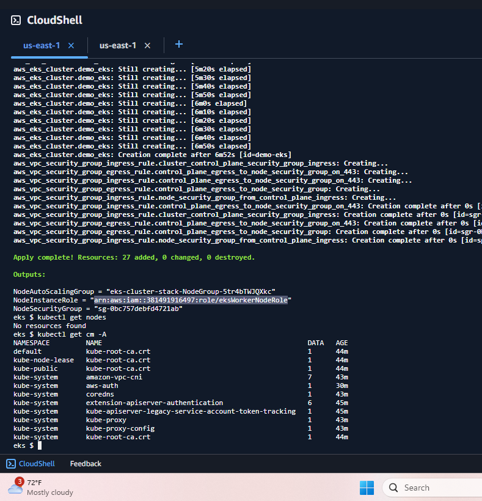Click the kube-public namespace entry

pyautogui.click(x=35, y=368)
